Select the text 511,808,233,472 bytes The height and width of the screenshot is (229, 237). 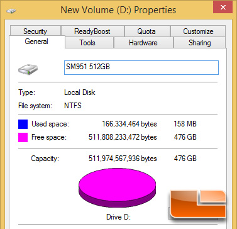[x=123, y=137]
